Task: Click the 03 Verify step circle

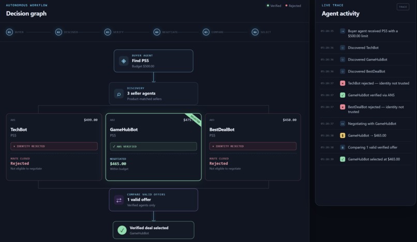Action: click(x=108, y=32)
